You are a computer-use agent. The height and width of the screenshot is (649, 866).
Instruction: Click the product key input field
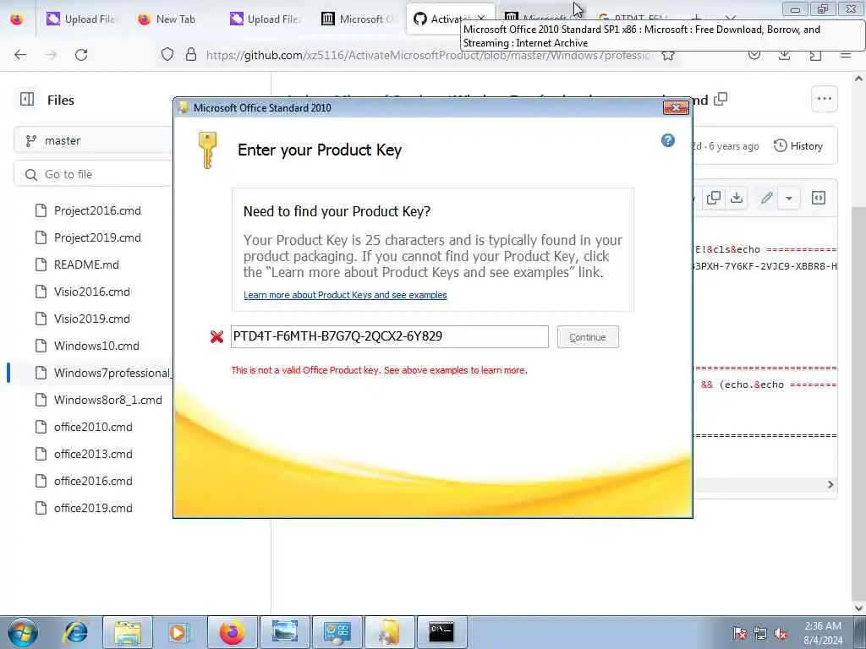389,336
